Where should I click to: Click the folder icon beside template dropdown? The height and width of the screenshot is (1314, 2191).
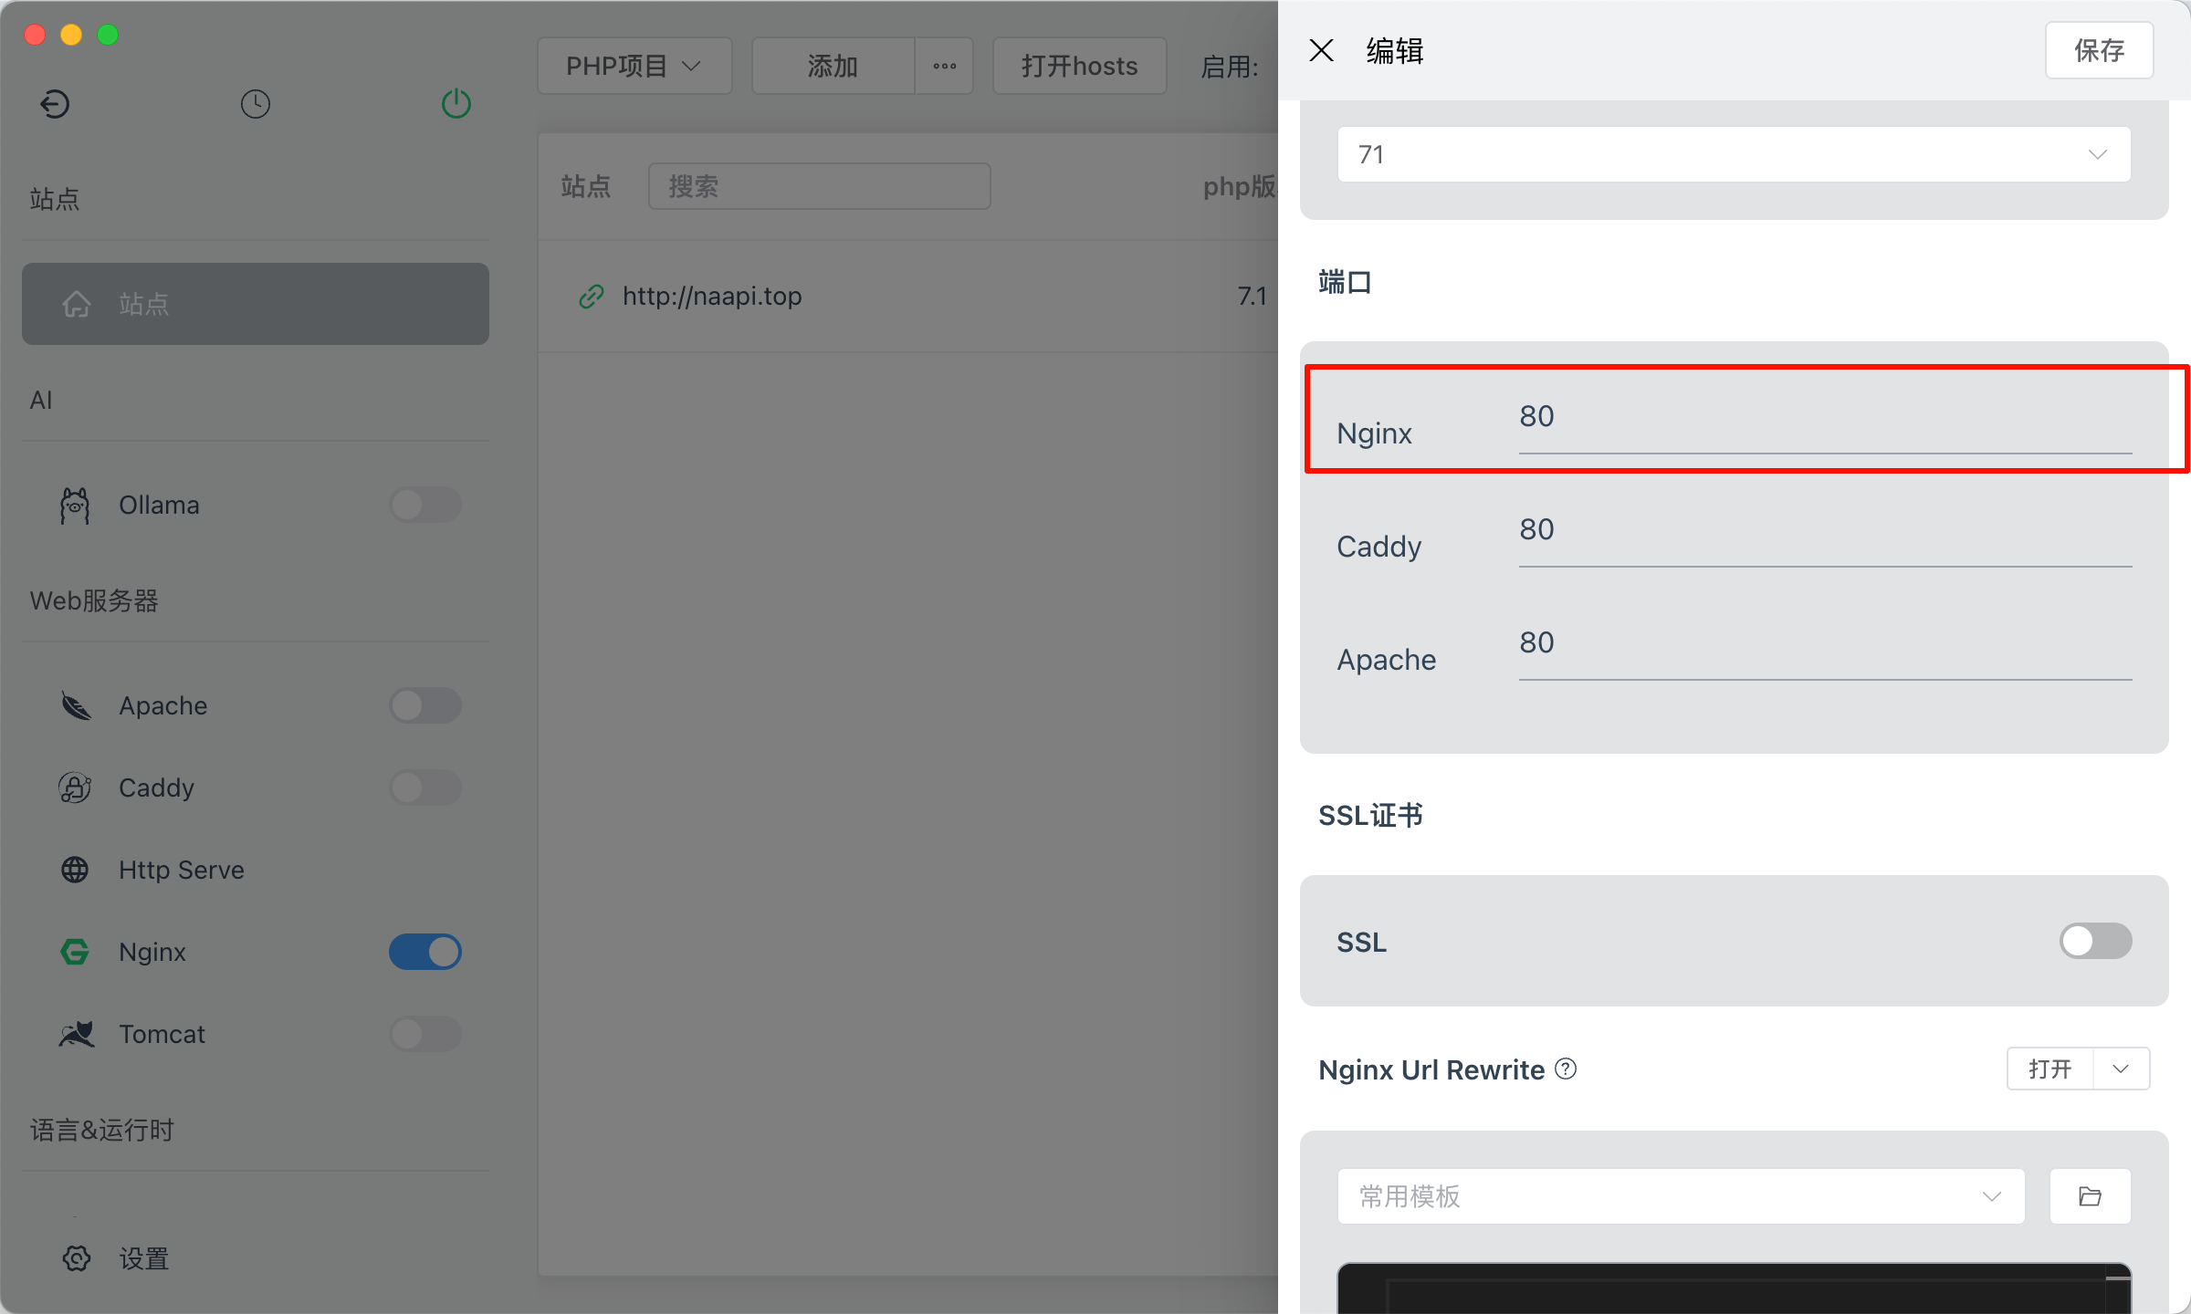2091,1196
